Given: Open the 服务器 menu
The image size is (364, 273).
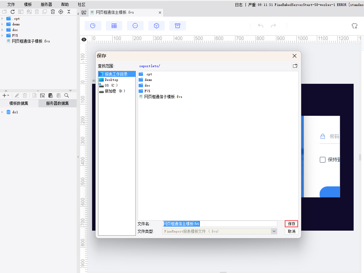Looking at the screenshot, I should (47, 5).
